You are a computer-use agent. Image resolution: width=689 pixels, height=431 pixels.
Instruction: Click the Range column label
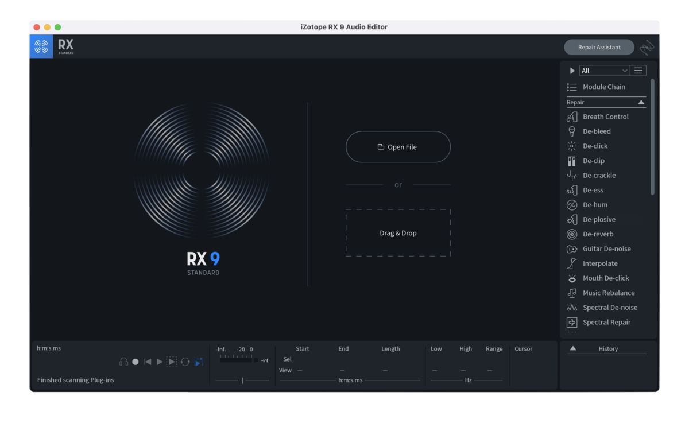pyautogui.click(x=494, y=348)
